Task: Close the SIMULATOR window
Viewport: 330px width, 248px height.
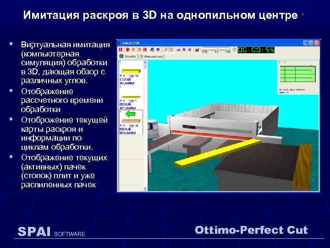Action: (x=317, y=43)
